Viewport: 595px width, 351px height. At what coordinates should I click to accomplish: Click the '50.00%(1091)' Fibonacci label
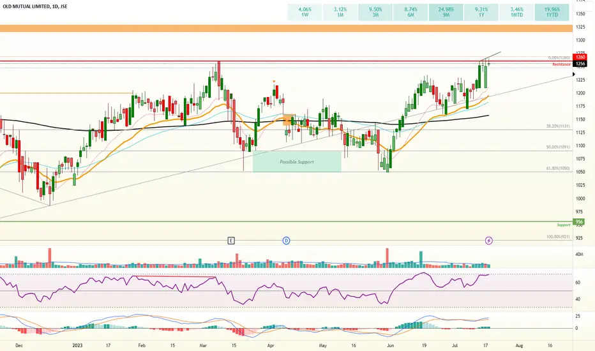click(558, 147)
